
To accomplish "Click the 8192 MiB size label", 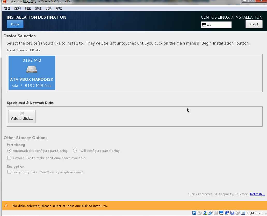I will pos(32,60).
